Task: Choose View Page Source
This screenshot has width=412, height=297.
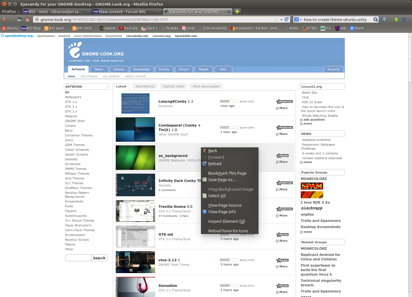Action: click(x=230, y=205)
